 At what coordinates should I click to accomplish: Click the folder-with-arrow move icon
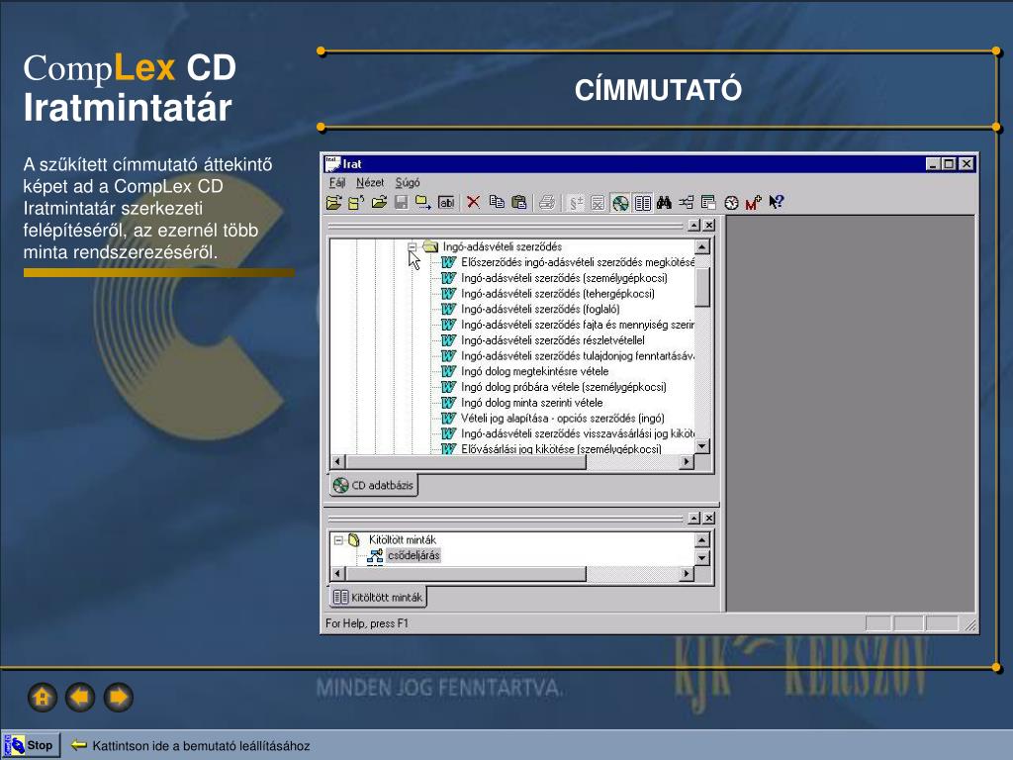[x=423, y=203]
